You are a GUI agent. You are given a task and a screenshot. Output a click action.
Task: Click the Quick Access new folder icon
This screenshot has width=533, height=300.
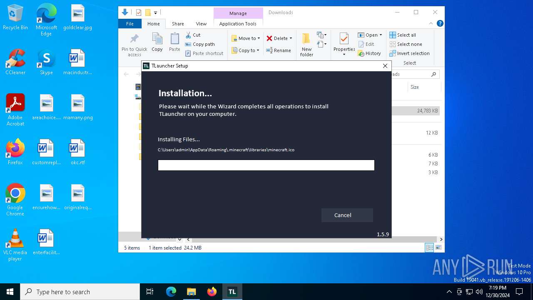click(148, 12)
